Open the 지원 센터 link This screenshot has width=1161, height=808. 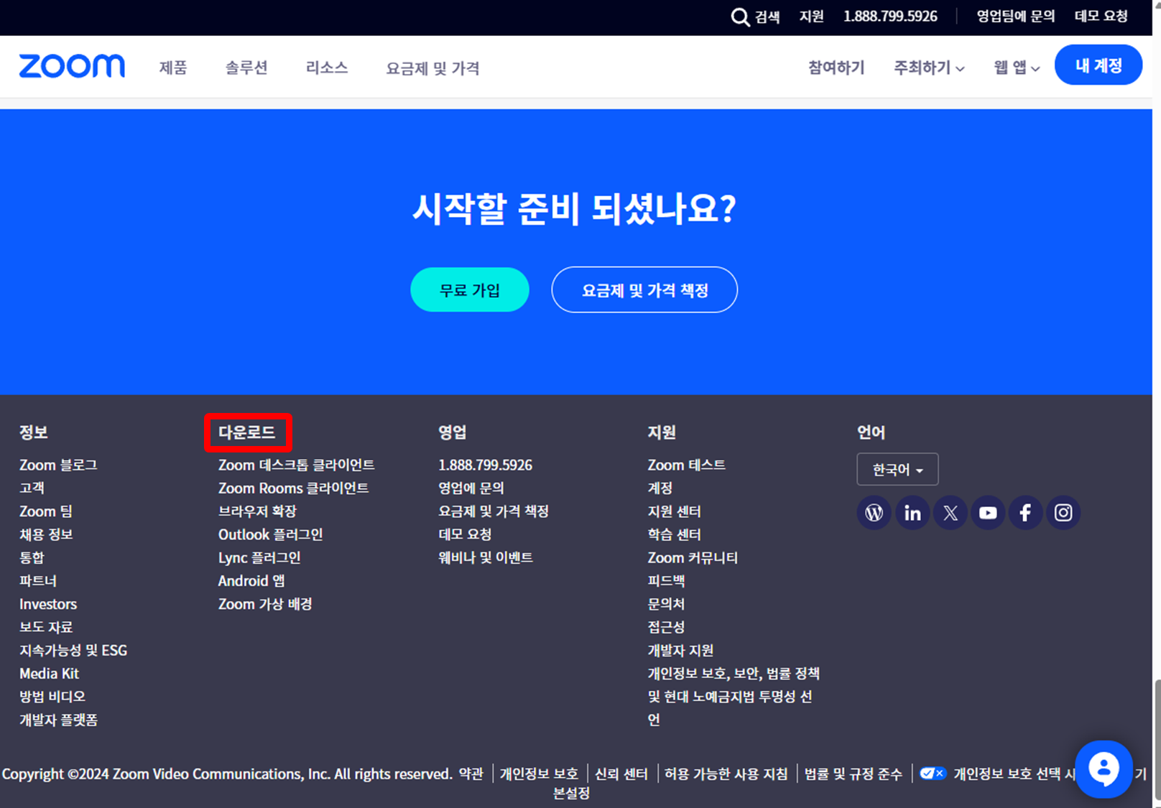674,511
